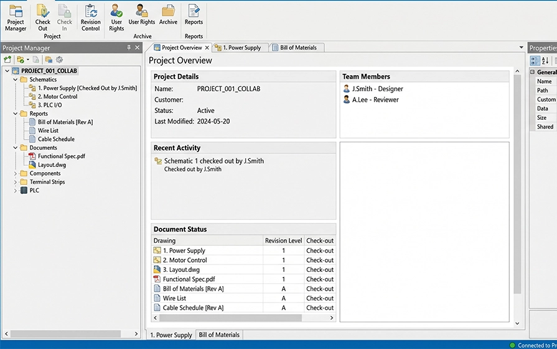Select J.Smith - Designer team member

[x=373, y=89]
